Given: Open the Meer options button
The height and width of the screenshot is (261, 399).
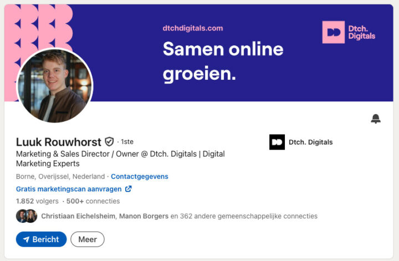Looking at the screenshot, I should coord(88,239).
